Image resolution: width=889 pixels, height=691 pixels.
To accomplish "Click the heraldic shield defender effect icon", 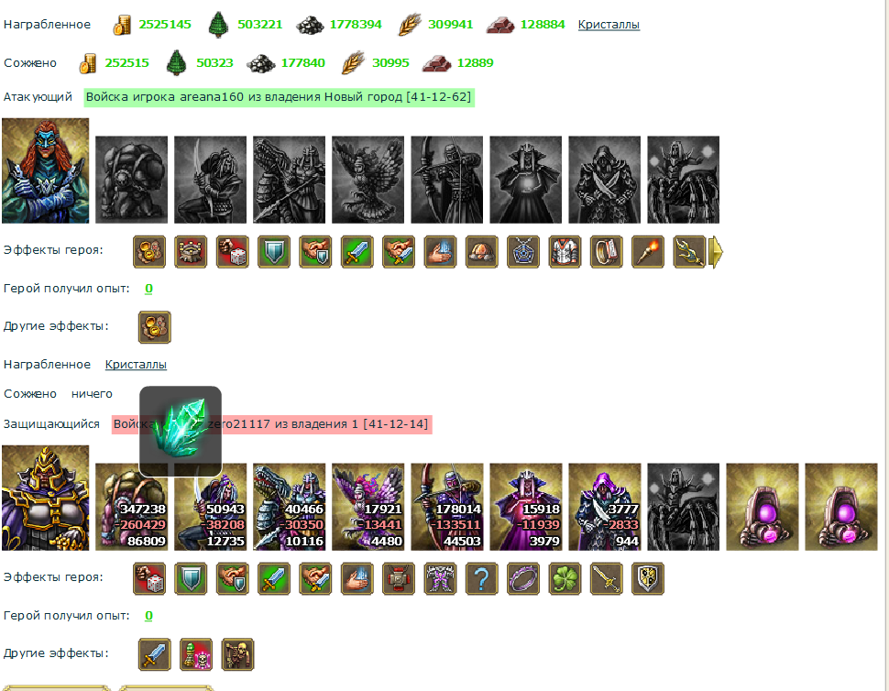I will pos(648,579).
